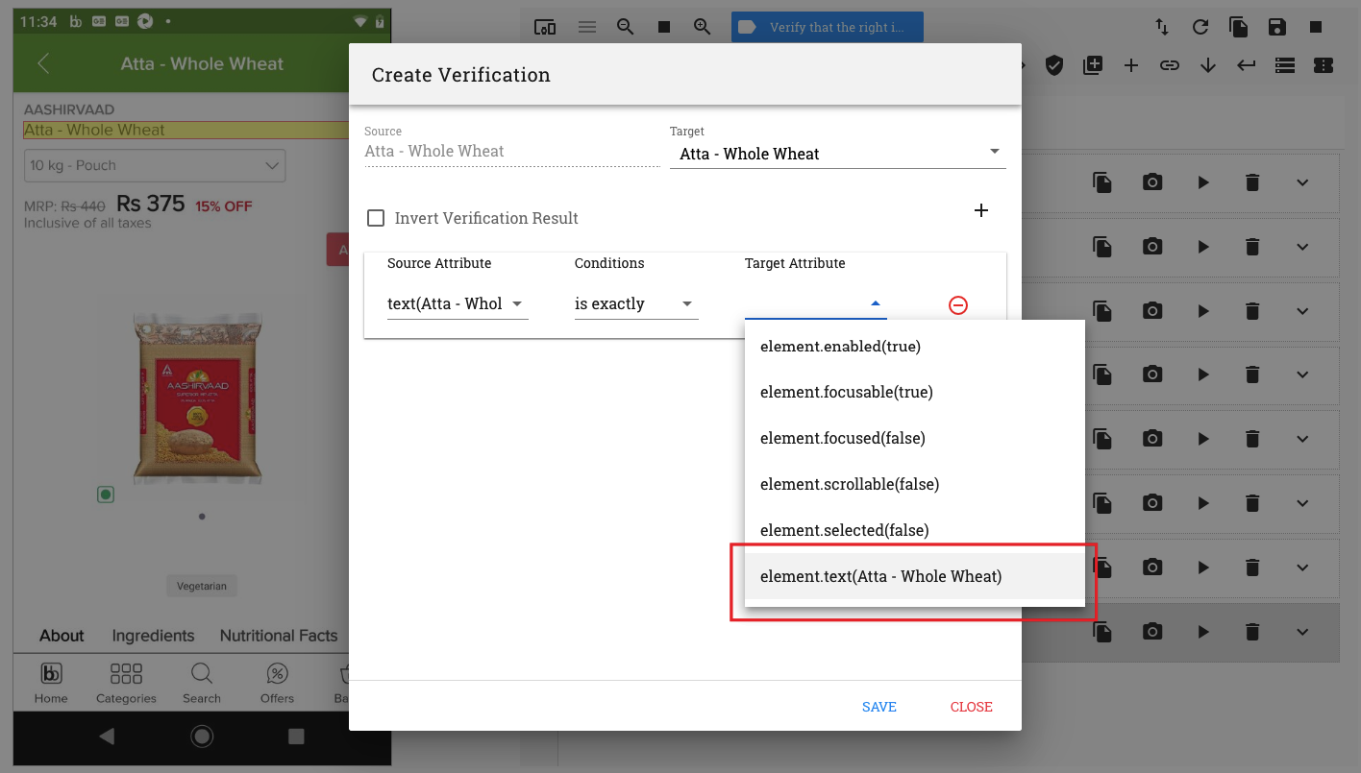Open the Conditions dropdown showing is exactly
Screen dimensions: 1361x773
coord(636,304)
